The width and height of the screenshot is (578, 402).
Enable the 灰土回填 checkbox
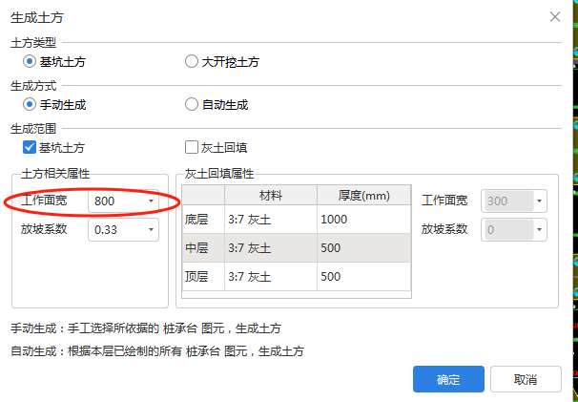point(192,147)
